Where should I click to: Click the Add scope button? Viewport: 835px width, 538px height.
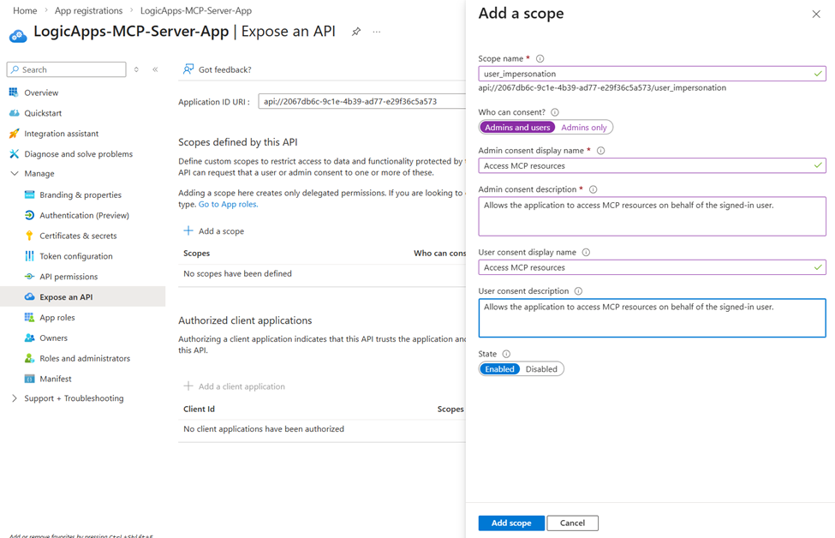coord(511,523)
